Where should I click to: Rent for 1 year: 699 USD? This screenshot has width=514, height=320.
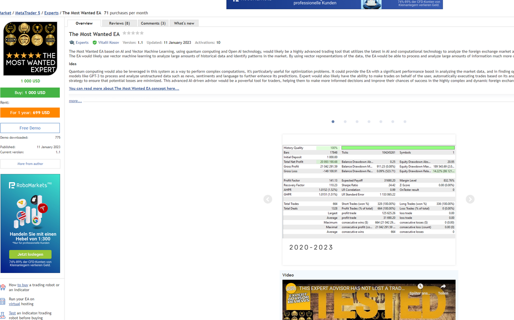coord(30,112)
